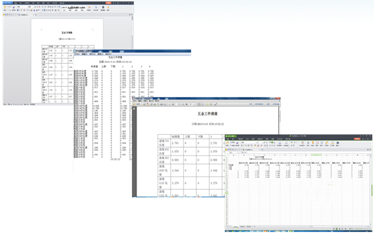374x235 pixels.
Task: Click the Spreadsheets vertical scrollbar
Action: point(371,190)
